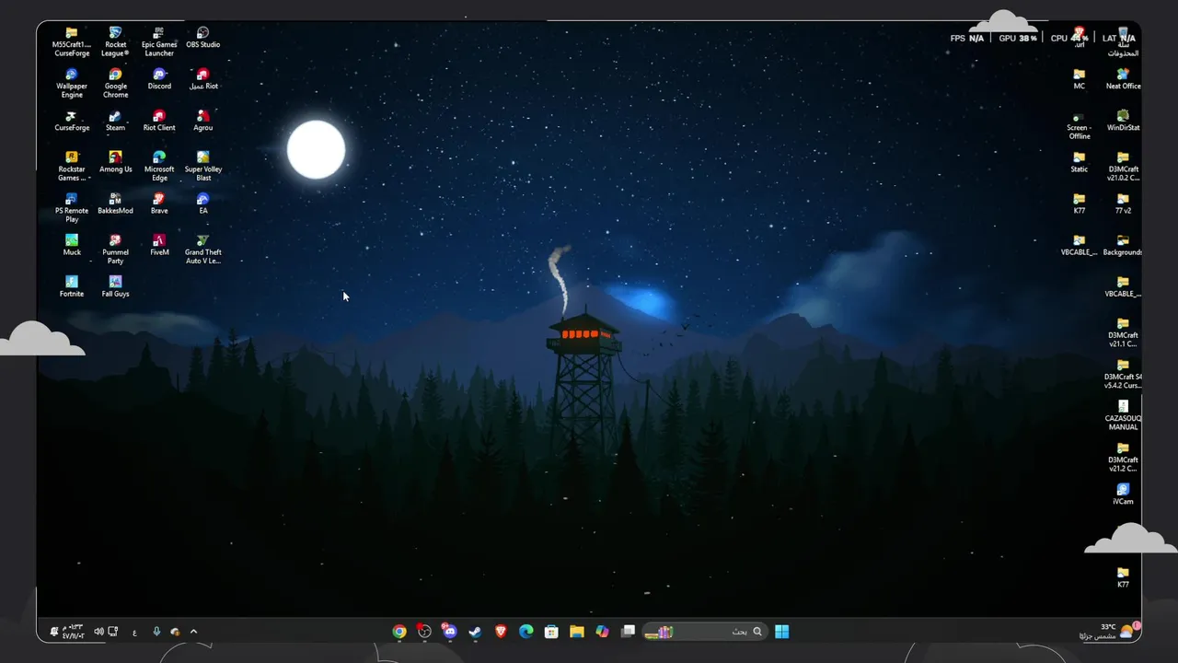Select the Pummel Party desktop icon
This screenshot has width=1178, height=663.
click(x=115, y=250)
